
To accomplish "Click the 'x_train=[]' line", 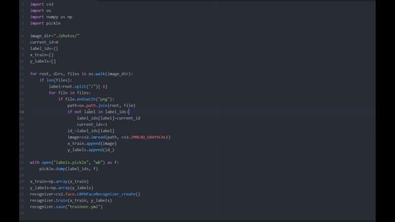I will 42,55.
